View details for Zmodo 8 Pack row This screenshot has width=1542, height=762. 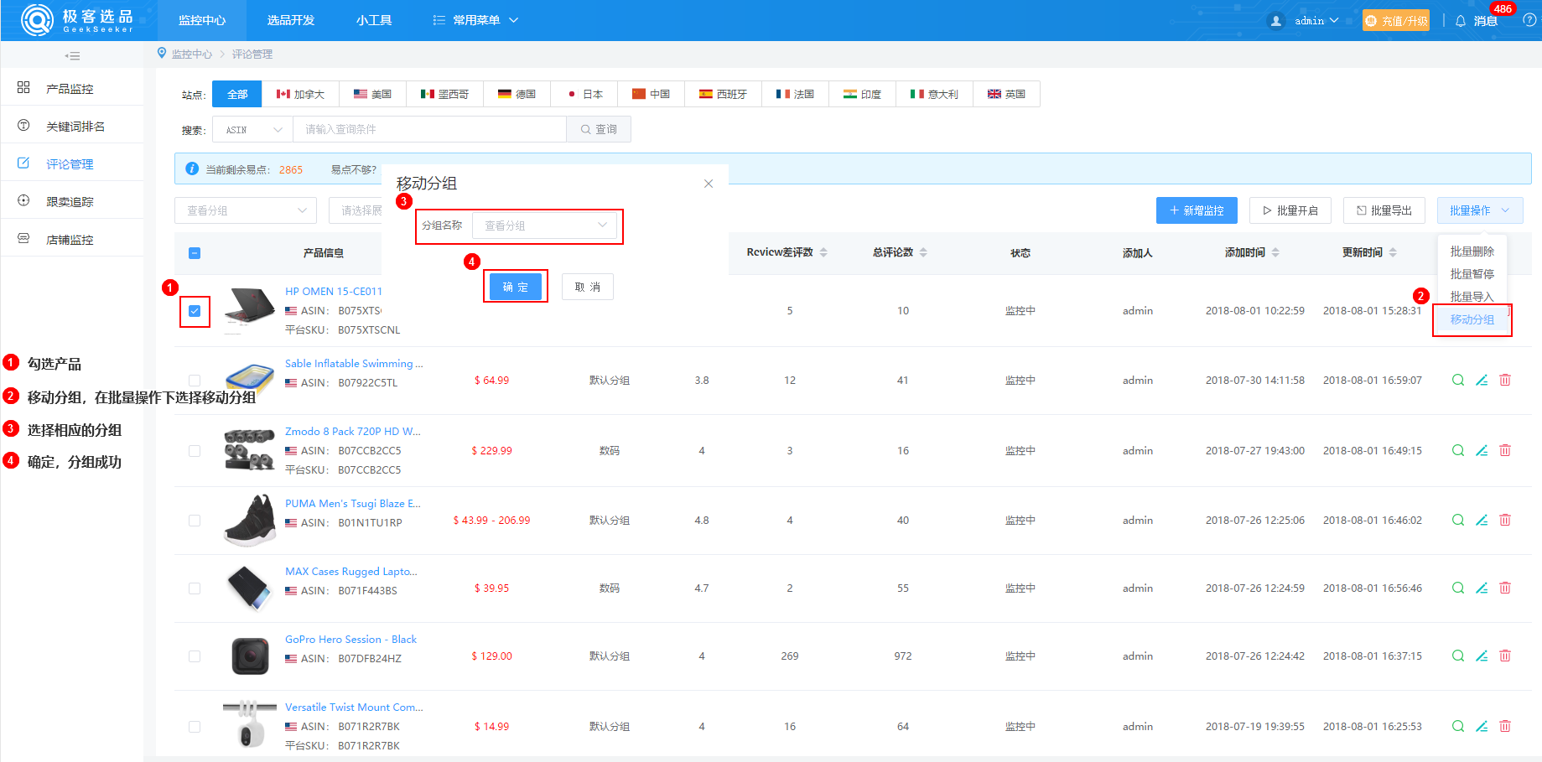coord(1458,450)
